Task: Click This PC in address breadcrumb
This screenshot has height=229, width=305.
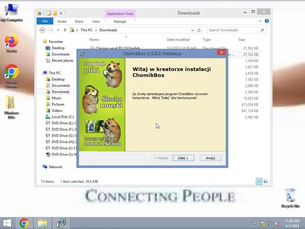Action: click(87, 30)
